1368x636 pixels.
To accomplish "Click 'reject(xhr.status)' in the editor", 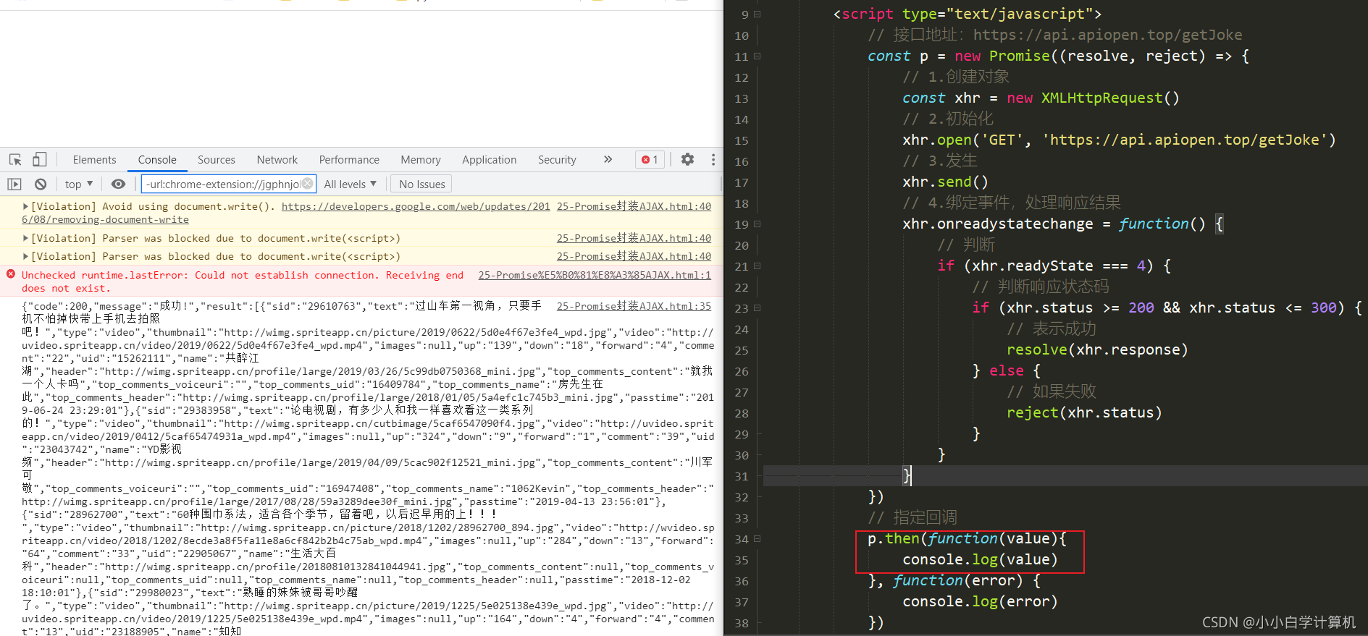I will 1084,412.
